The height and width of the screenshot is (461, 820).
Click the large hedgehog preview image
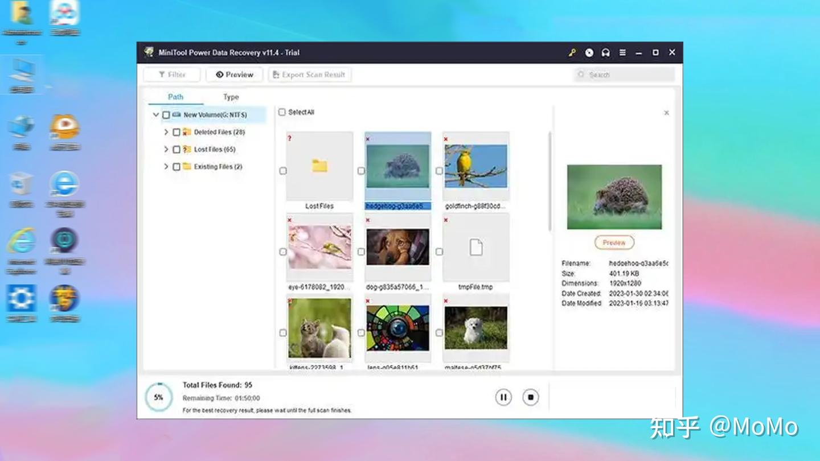coord(614,197)
